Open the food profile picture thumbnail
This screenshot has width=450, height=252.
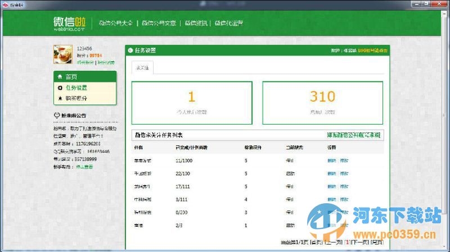(63, 54)
